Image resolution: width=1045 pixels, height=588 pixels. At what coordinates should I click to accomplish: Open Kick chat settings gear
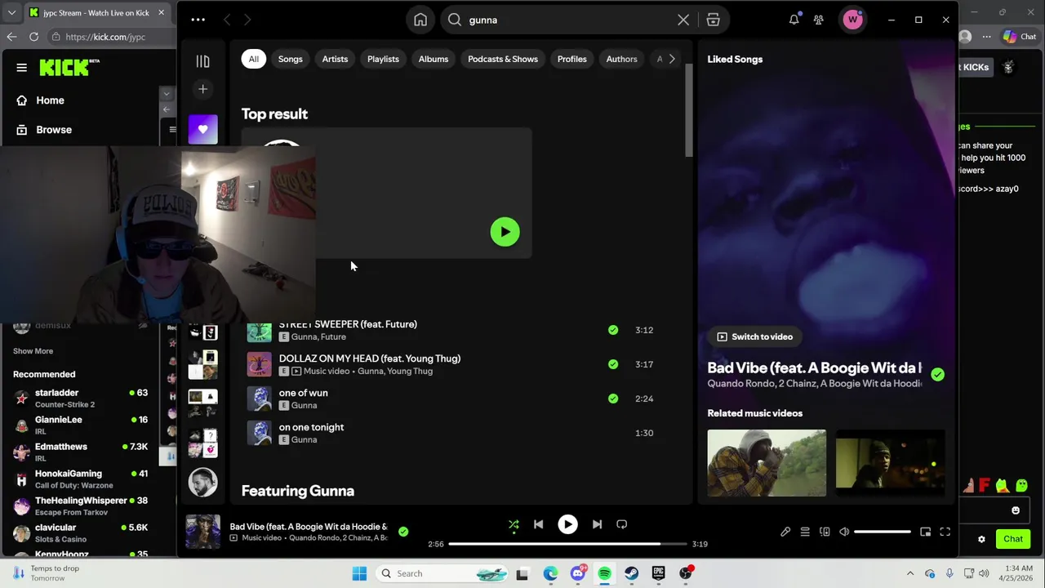(981, 539)
